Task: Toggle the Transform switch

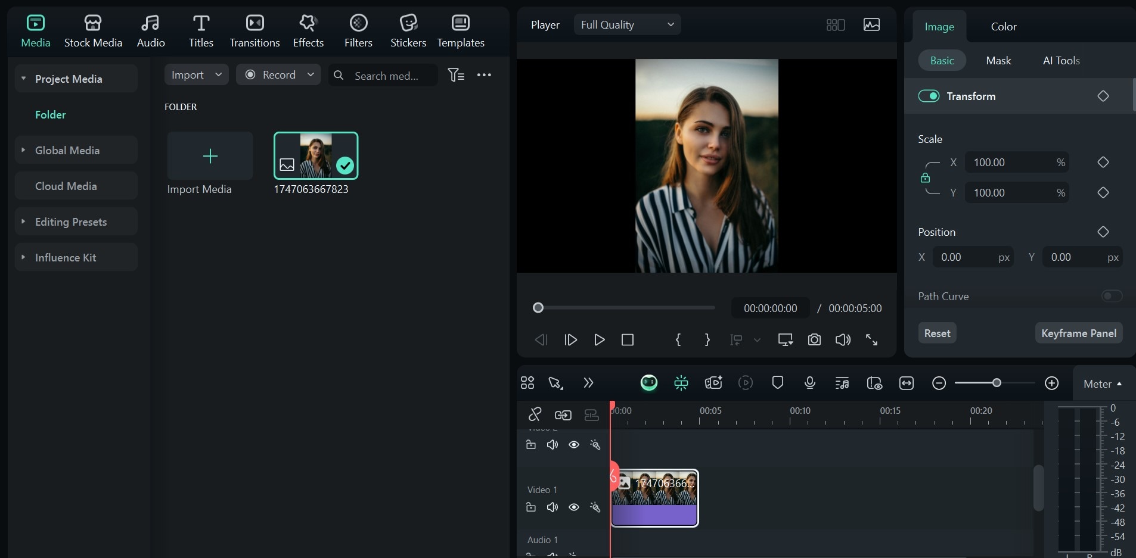Action: [929, 96]
